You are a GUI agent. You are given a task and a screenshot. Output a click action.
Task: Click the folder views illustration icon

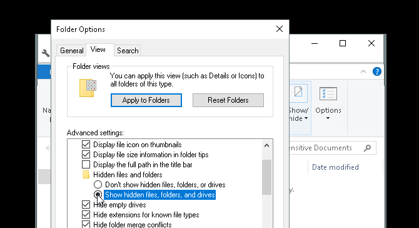(x=88, y=88)
